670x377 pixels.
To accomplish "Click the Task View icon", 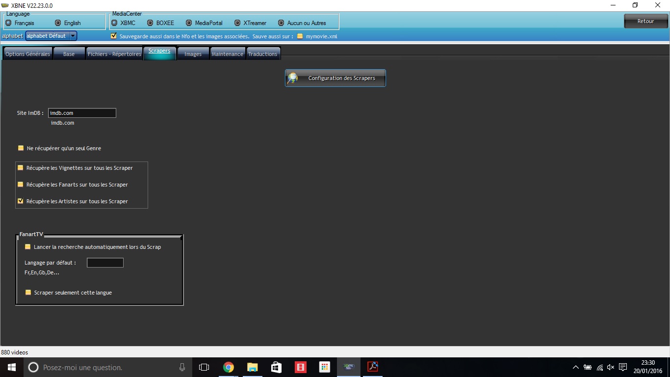I will tap(204, 367).
